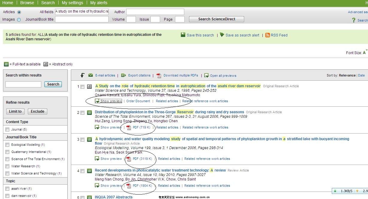Open the Search menu item

[x=48, y=3]
